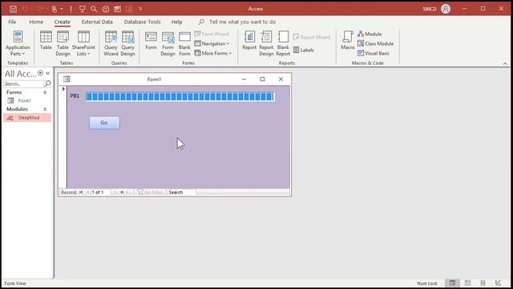
Task: Switch to Form View in status bar
Action: (x=452, y=283)
